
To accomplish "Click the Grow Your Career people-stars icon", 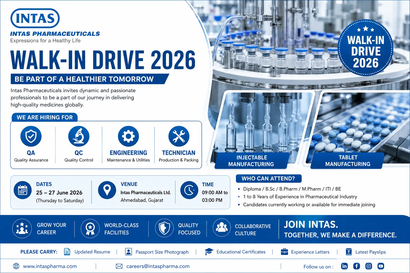I will (x=22, y=228).
